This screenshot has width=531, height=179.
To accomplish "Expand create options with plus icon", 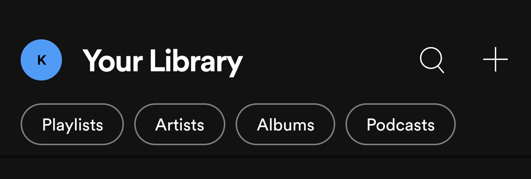I will click(495, 59).
